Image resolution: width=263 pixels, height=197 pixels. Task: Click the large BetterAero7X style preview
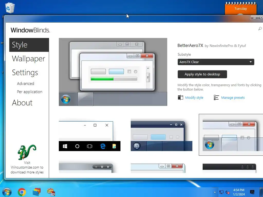click(x=113, y=72)
